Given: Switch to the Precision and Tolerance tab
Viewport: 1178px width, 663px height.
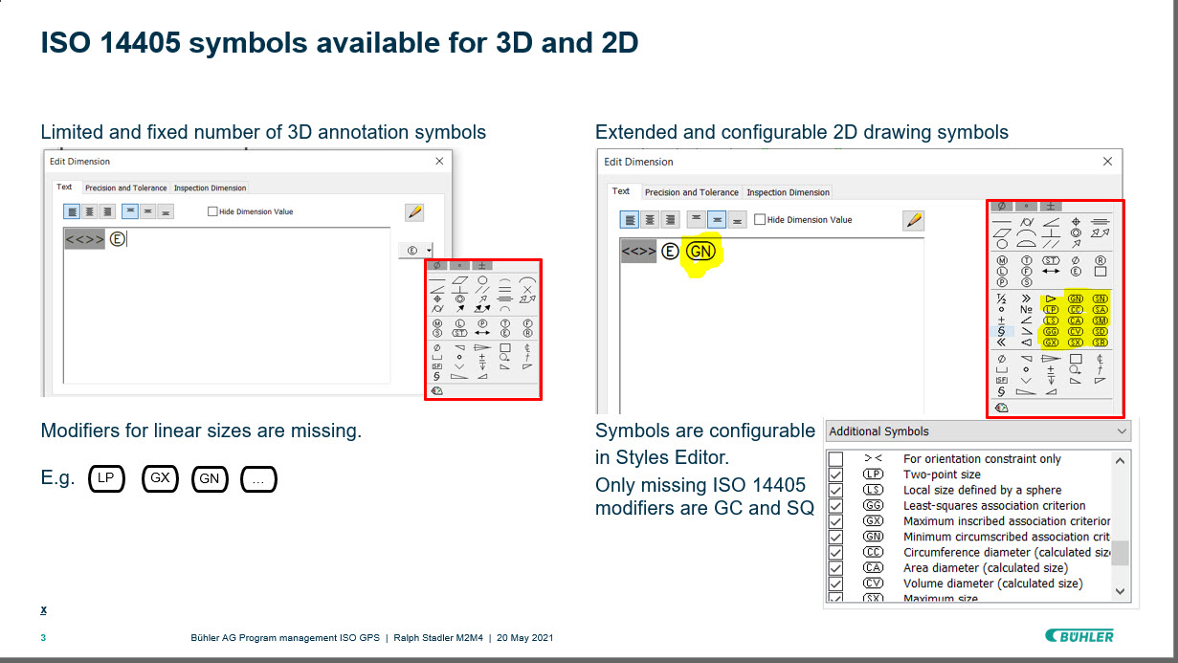Looking at the screenshot, I should (691, 191).
